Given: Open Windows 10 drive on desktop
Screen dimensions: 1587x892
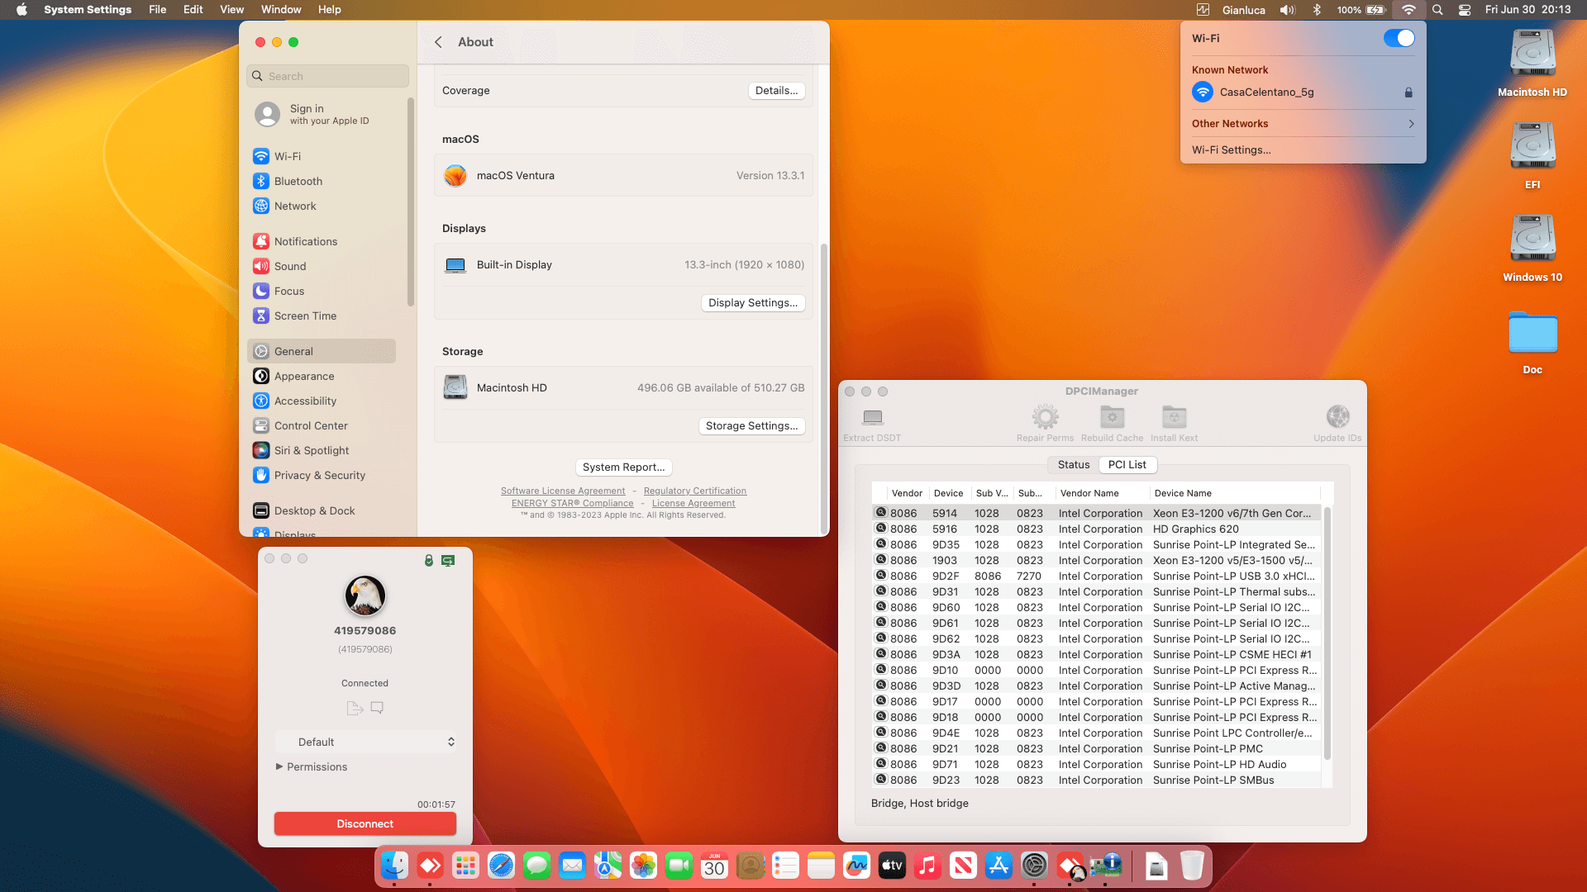Looking at the screenshot, I should tap(1532, 248).
